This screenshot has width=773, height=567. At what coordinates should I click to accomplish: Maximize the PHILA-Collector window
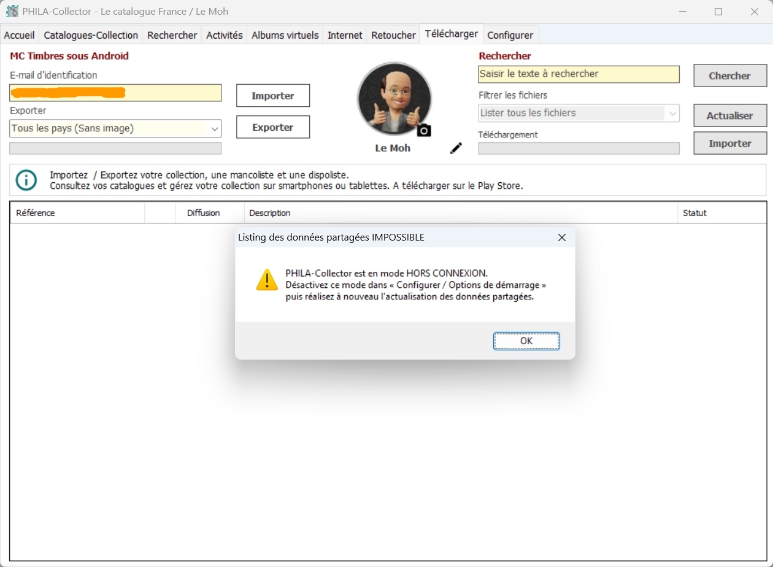[718, 12]
